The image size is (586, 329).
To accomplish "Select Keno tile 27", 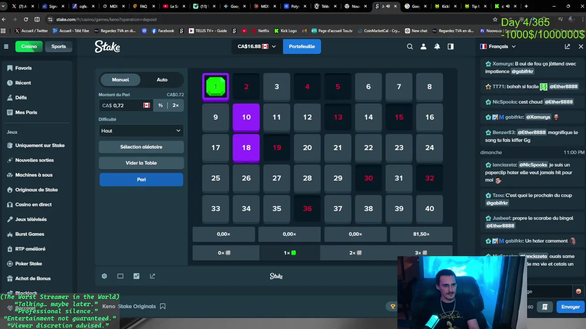I will (x=277, y=178).
